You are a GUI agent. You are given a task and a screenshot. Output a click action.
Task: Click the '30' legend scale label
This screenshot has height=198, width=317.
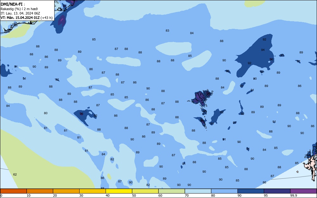pyautogui.click(x=81, y=195)
